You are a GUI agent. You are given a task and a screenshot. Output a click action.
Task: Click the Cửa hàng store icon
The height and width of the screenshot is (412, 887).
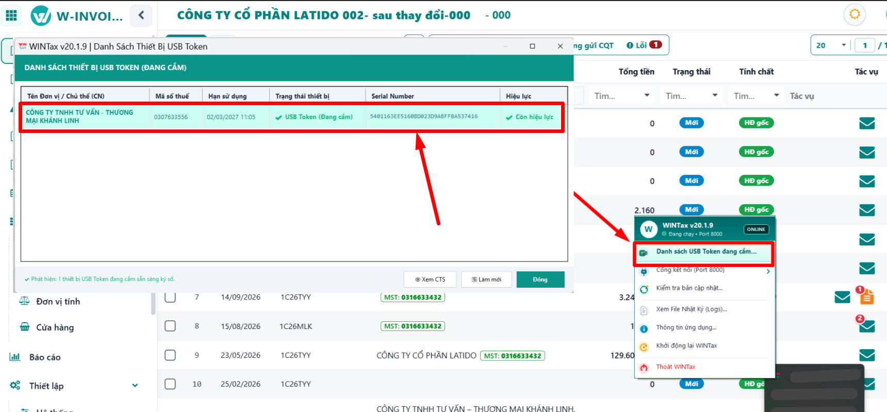tap(24, 326)
